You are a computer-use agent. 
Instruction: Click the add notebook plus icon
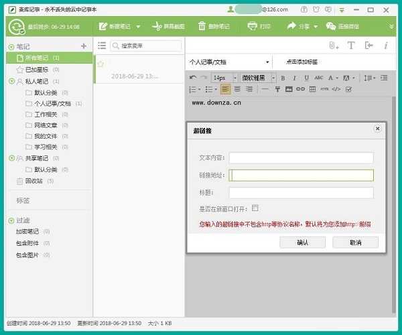click(84, 46)
